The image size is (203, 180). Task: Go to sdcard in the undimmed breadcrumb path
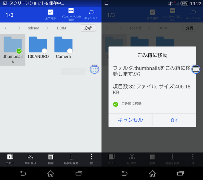pos(34,28)
